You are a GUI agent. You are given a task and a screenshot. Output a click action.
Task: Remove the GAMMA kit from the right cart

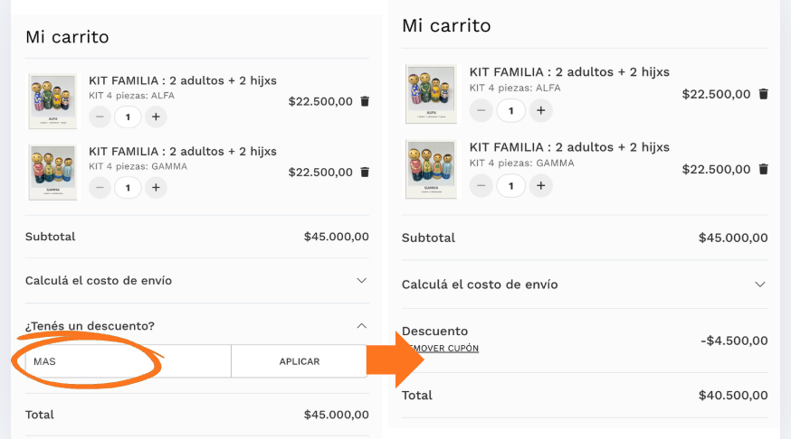(763, 169)
